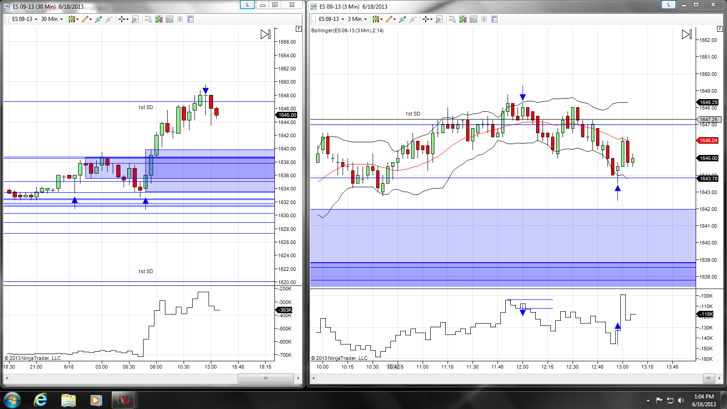Click Zoom In icon in 3 Min chart toolbar
This screenshot has height=409, width=727.
coord(403,19)
